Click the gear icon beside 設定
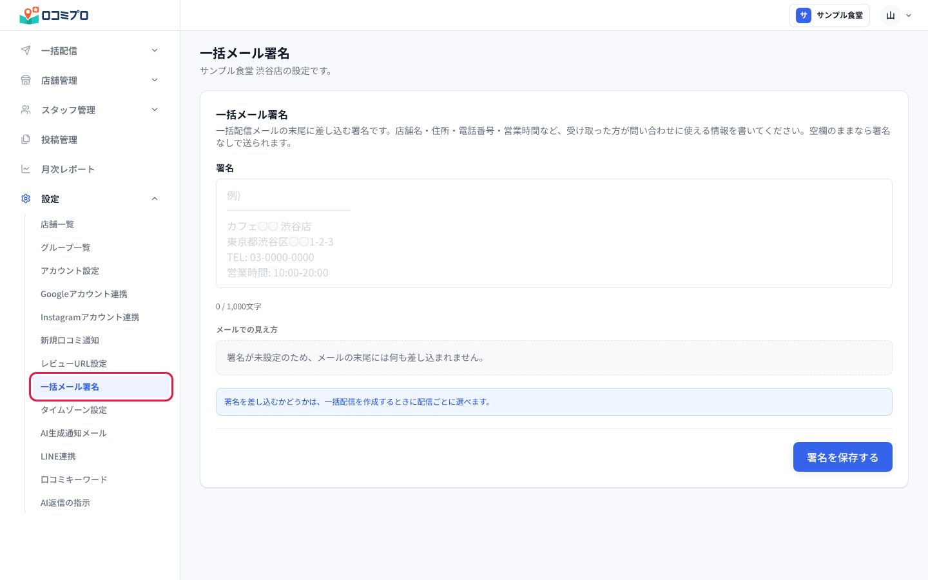The image size is (928, 580). pyautogui.click(x=26, y=198)
